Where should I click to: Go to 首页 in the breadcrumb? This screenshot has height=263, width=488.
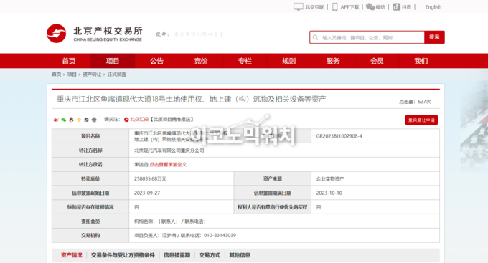point(56,75)
